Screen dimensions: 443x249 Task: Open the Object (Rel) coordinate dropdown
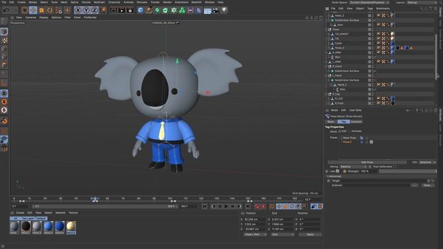[x=255, y=234]
